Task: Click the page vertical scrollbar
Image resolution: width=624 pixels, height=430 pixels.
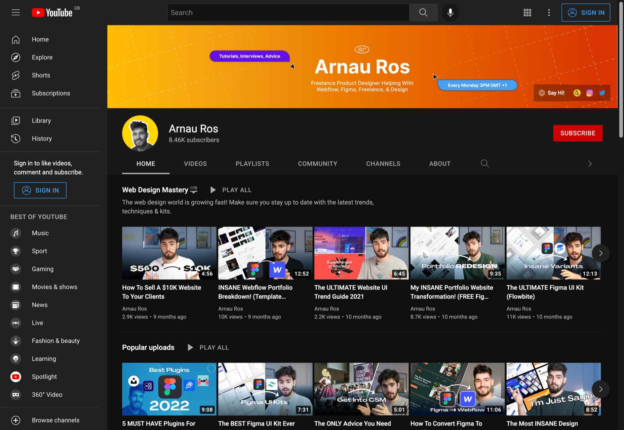Action: (x=621, y=70)
